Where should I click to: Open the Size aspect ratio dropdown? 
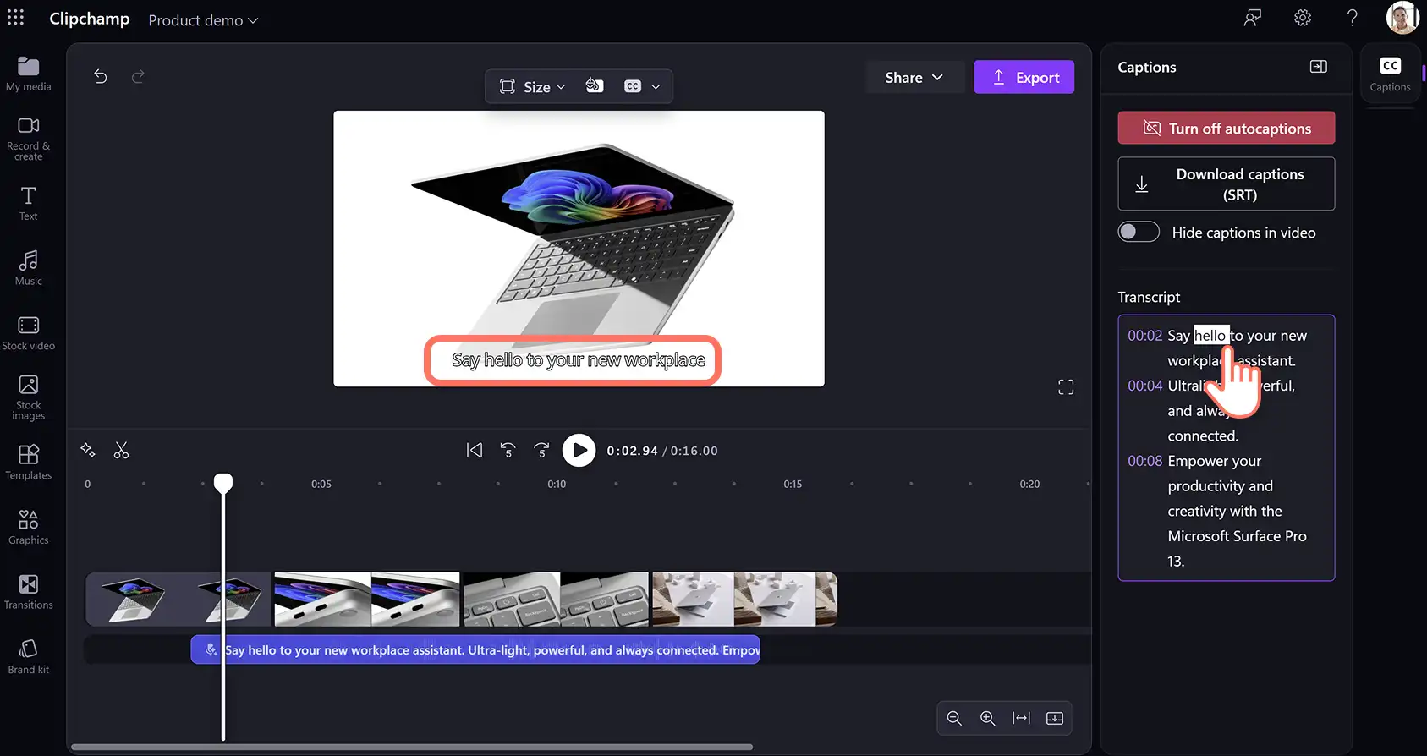[x=533, y=86]
